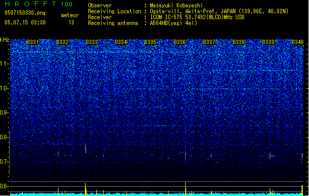Click the 0332 time marker
309x196 pixels.
coord(62,42)
